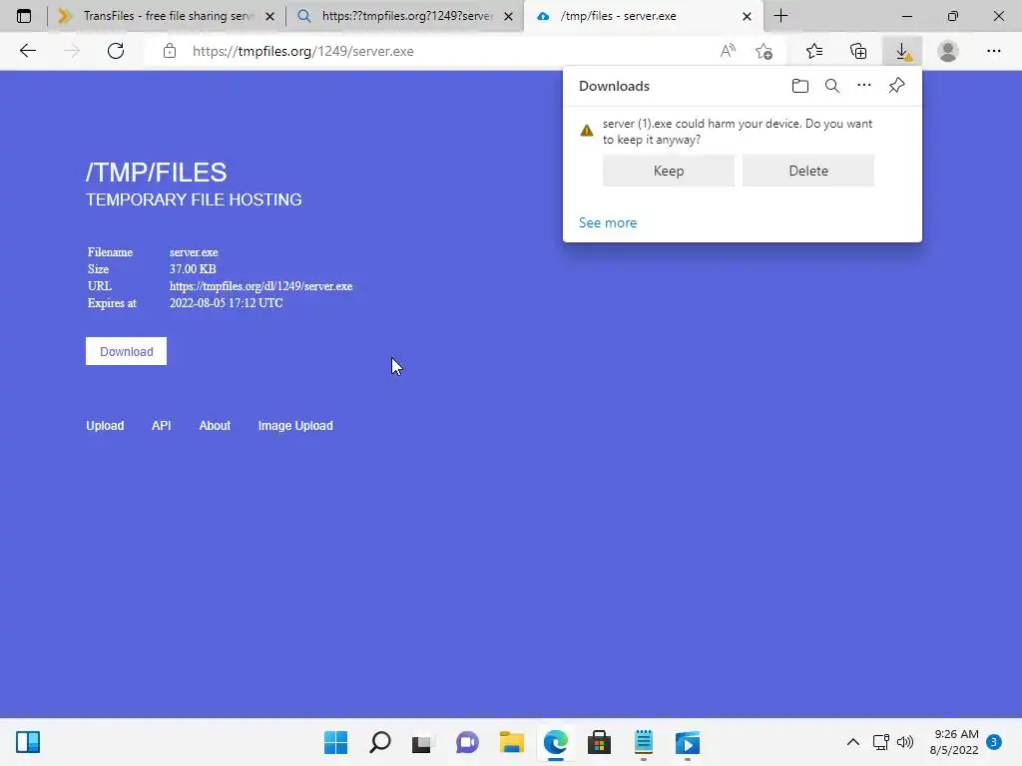Show hidden system tray icons chevron
Image resolution: width=1022 pixels, height=766 pixels.
pos(852,742)
